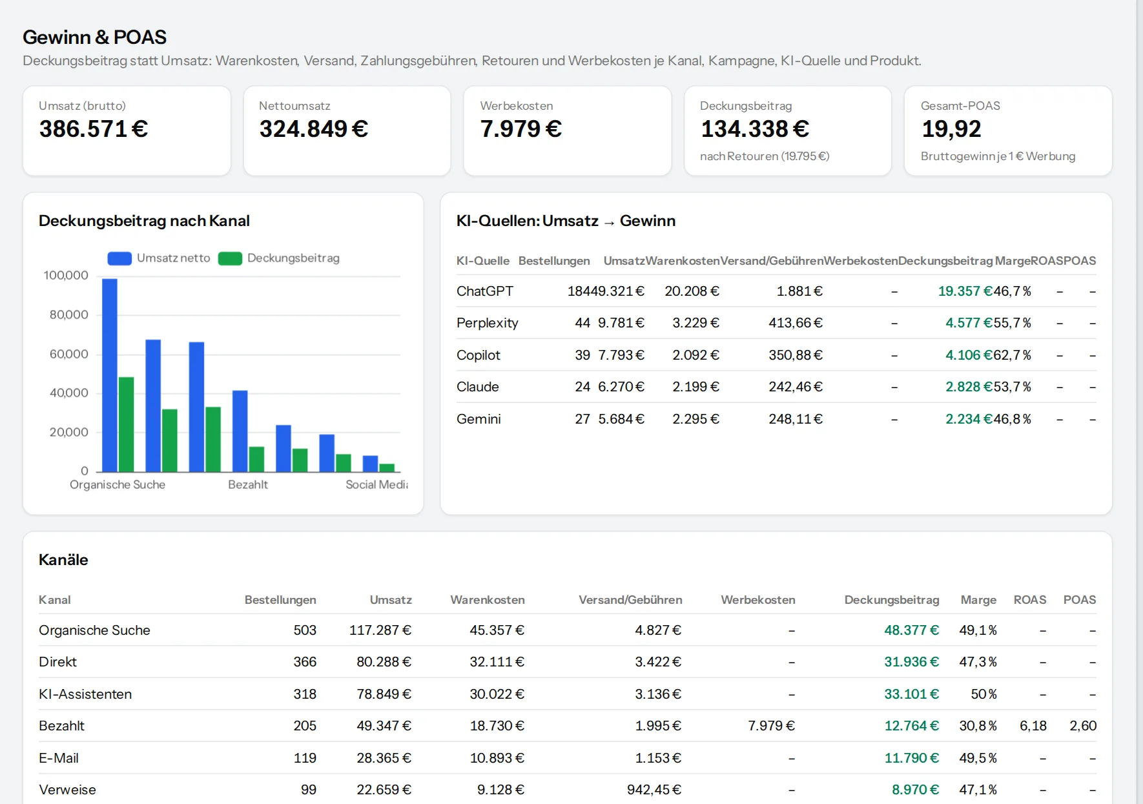Click Direkt Deckungsbeitrag 31.936 €
Screen dimensions: 1143x804
[912, 662]
